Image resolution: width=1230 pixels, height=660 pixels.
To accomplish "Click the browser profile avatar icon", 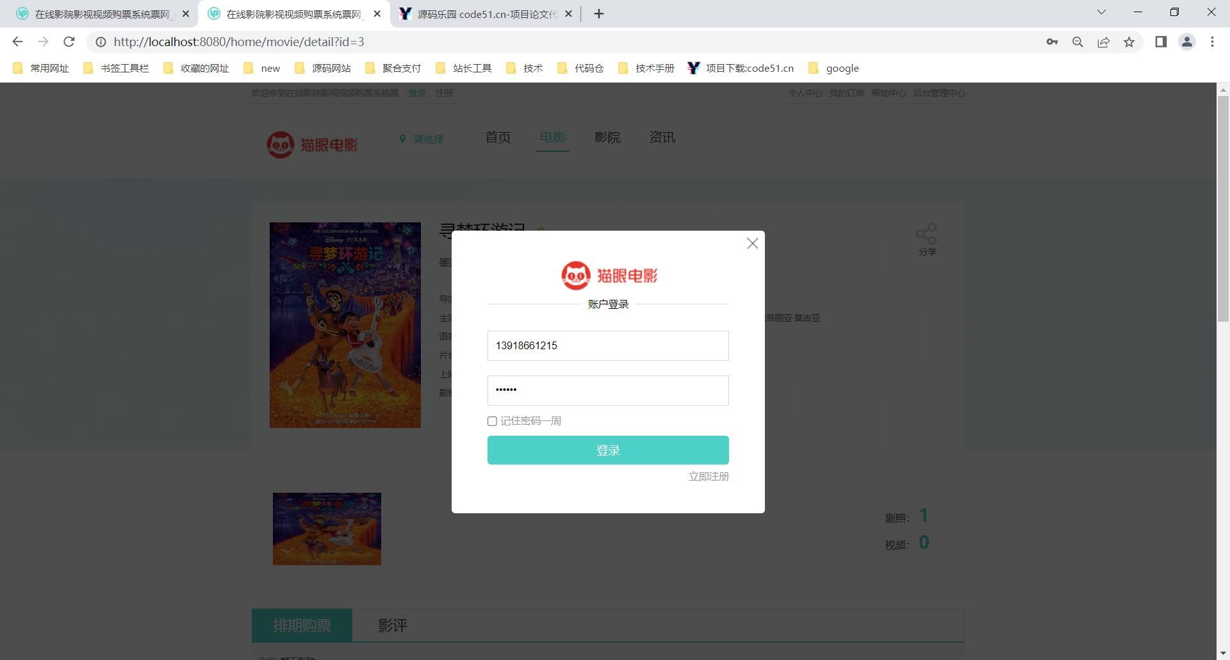I will (x=1186, y=42).
